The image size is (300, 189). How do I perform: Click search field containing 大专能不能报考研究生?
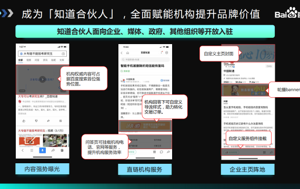(x=43, y=54)
